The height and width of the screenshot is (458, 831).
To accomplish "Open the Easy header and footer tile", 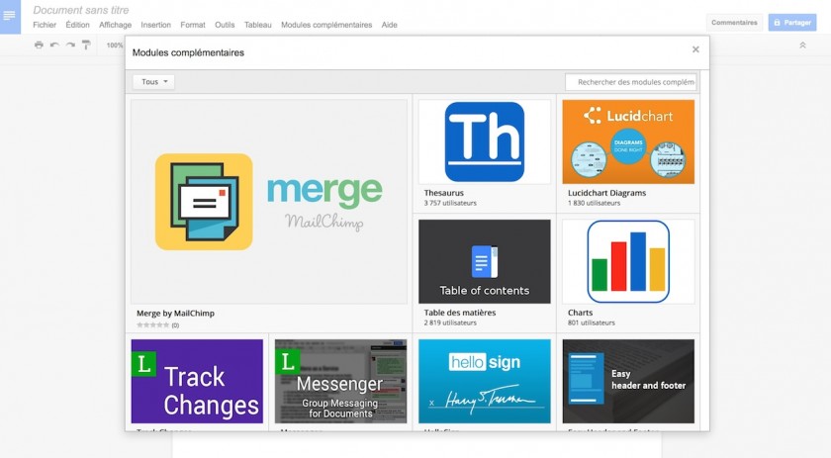I will [628, 381].
